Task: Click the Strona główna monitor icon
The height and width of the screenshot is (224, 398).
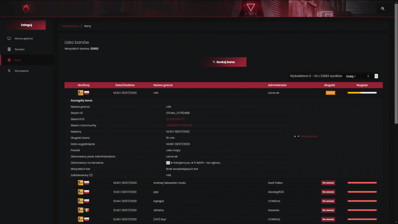Action: tap(9, 39)
